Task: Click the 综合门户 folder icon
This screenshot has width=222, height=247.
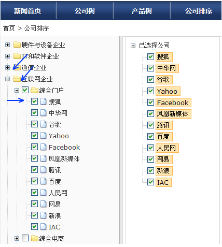Action: point(34,90)
